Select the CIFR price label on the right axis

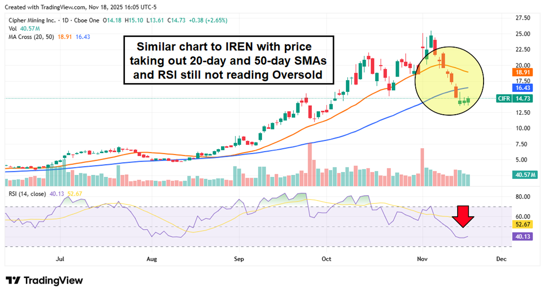[503, 98]
